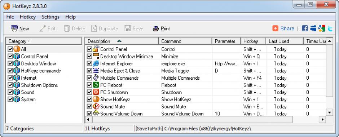Share via the Facebook icon
339x137 pixels.
tap(305, 28)
